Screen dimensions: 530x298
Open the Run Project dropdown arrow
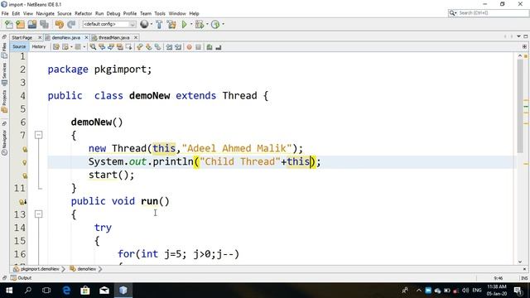click(191, 24)
